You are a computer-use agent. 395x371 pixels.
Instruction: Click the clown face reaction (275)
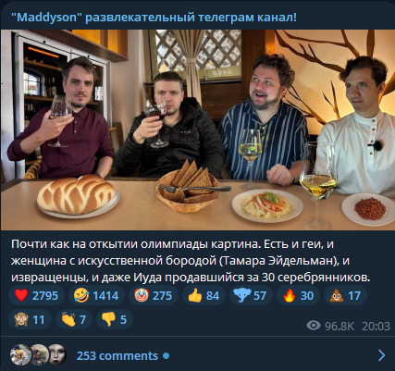click(x=154, y=295)
